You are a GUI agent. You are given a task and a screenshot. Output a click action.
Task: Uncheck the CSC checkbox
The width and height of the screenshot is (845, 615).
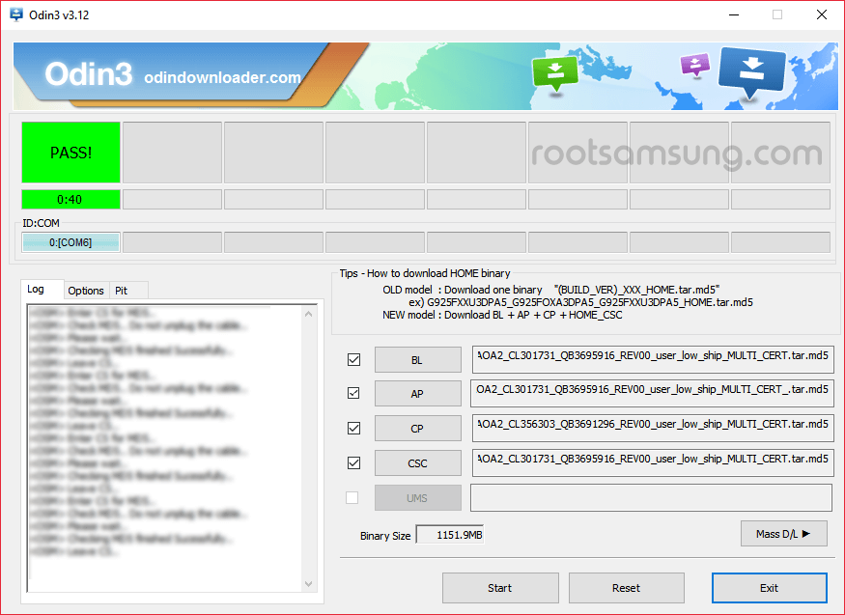pos(353,462)
